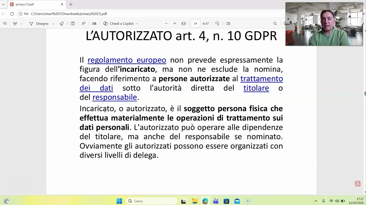Start the read aloud feature
The width and height of the screenshot is (366, 205).
click(83, 23)
